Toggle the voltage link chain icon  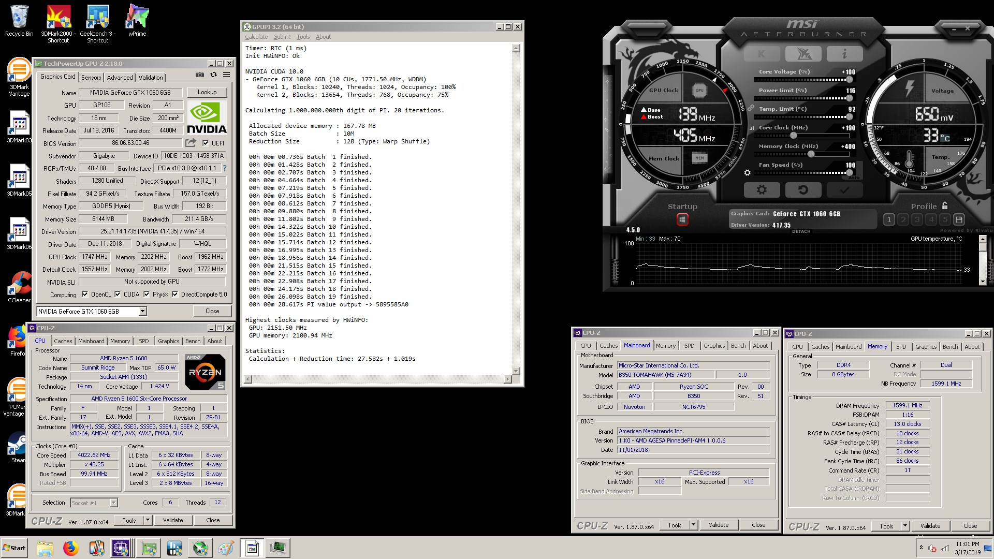pos(751,109)
